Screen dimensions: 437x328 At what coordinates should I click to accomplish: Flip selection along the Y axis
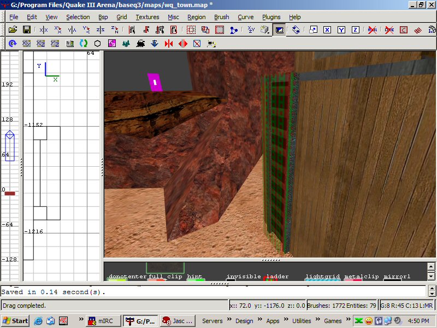72,30
